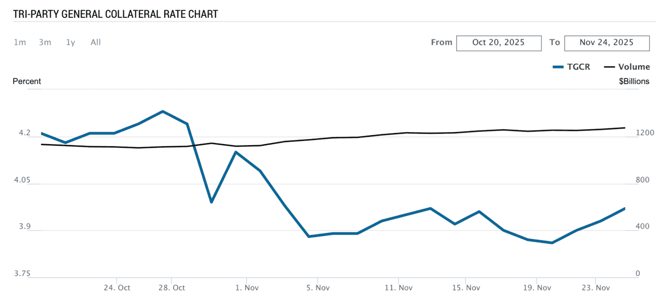Open the To date field showing Nov 24, 2025

click(606, 43)
